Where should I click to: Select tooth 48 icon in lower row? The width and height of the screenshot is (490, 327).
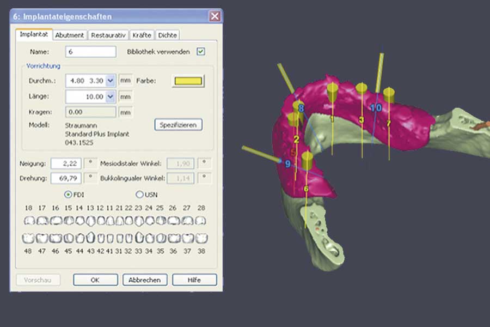coord(28,238)
